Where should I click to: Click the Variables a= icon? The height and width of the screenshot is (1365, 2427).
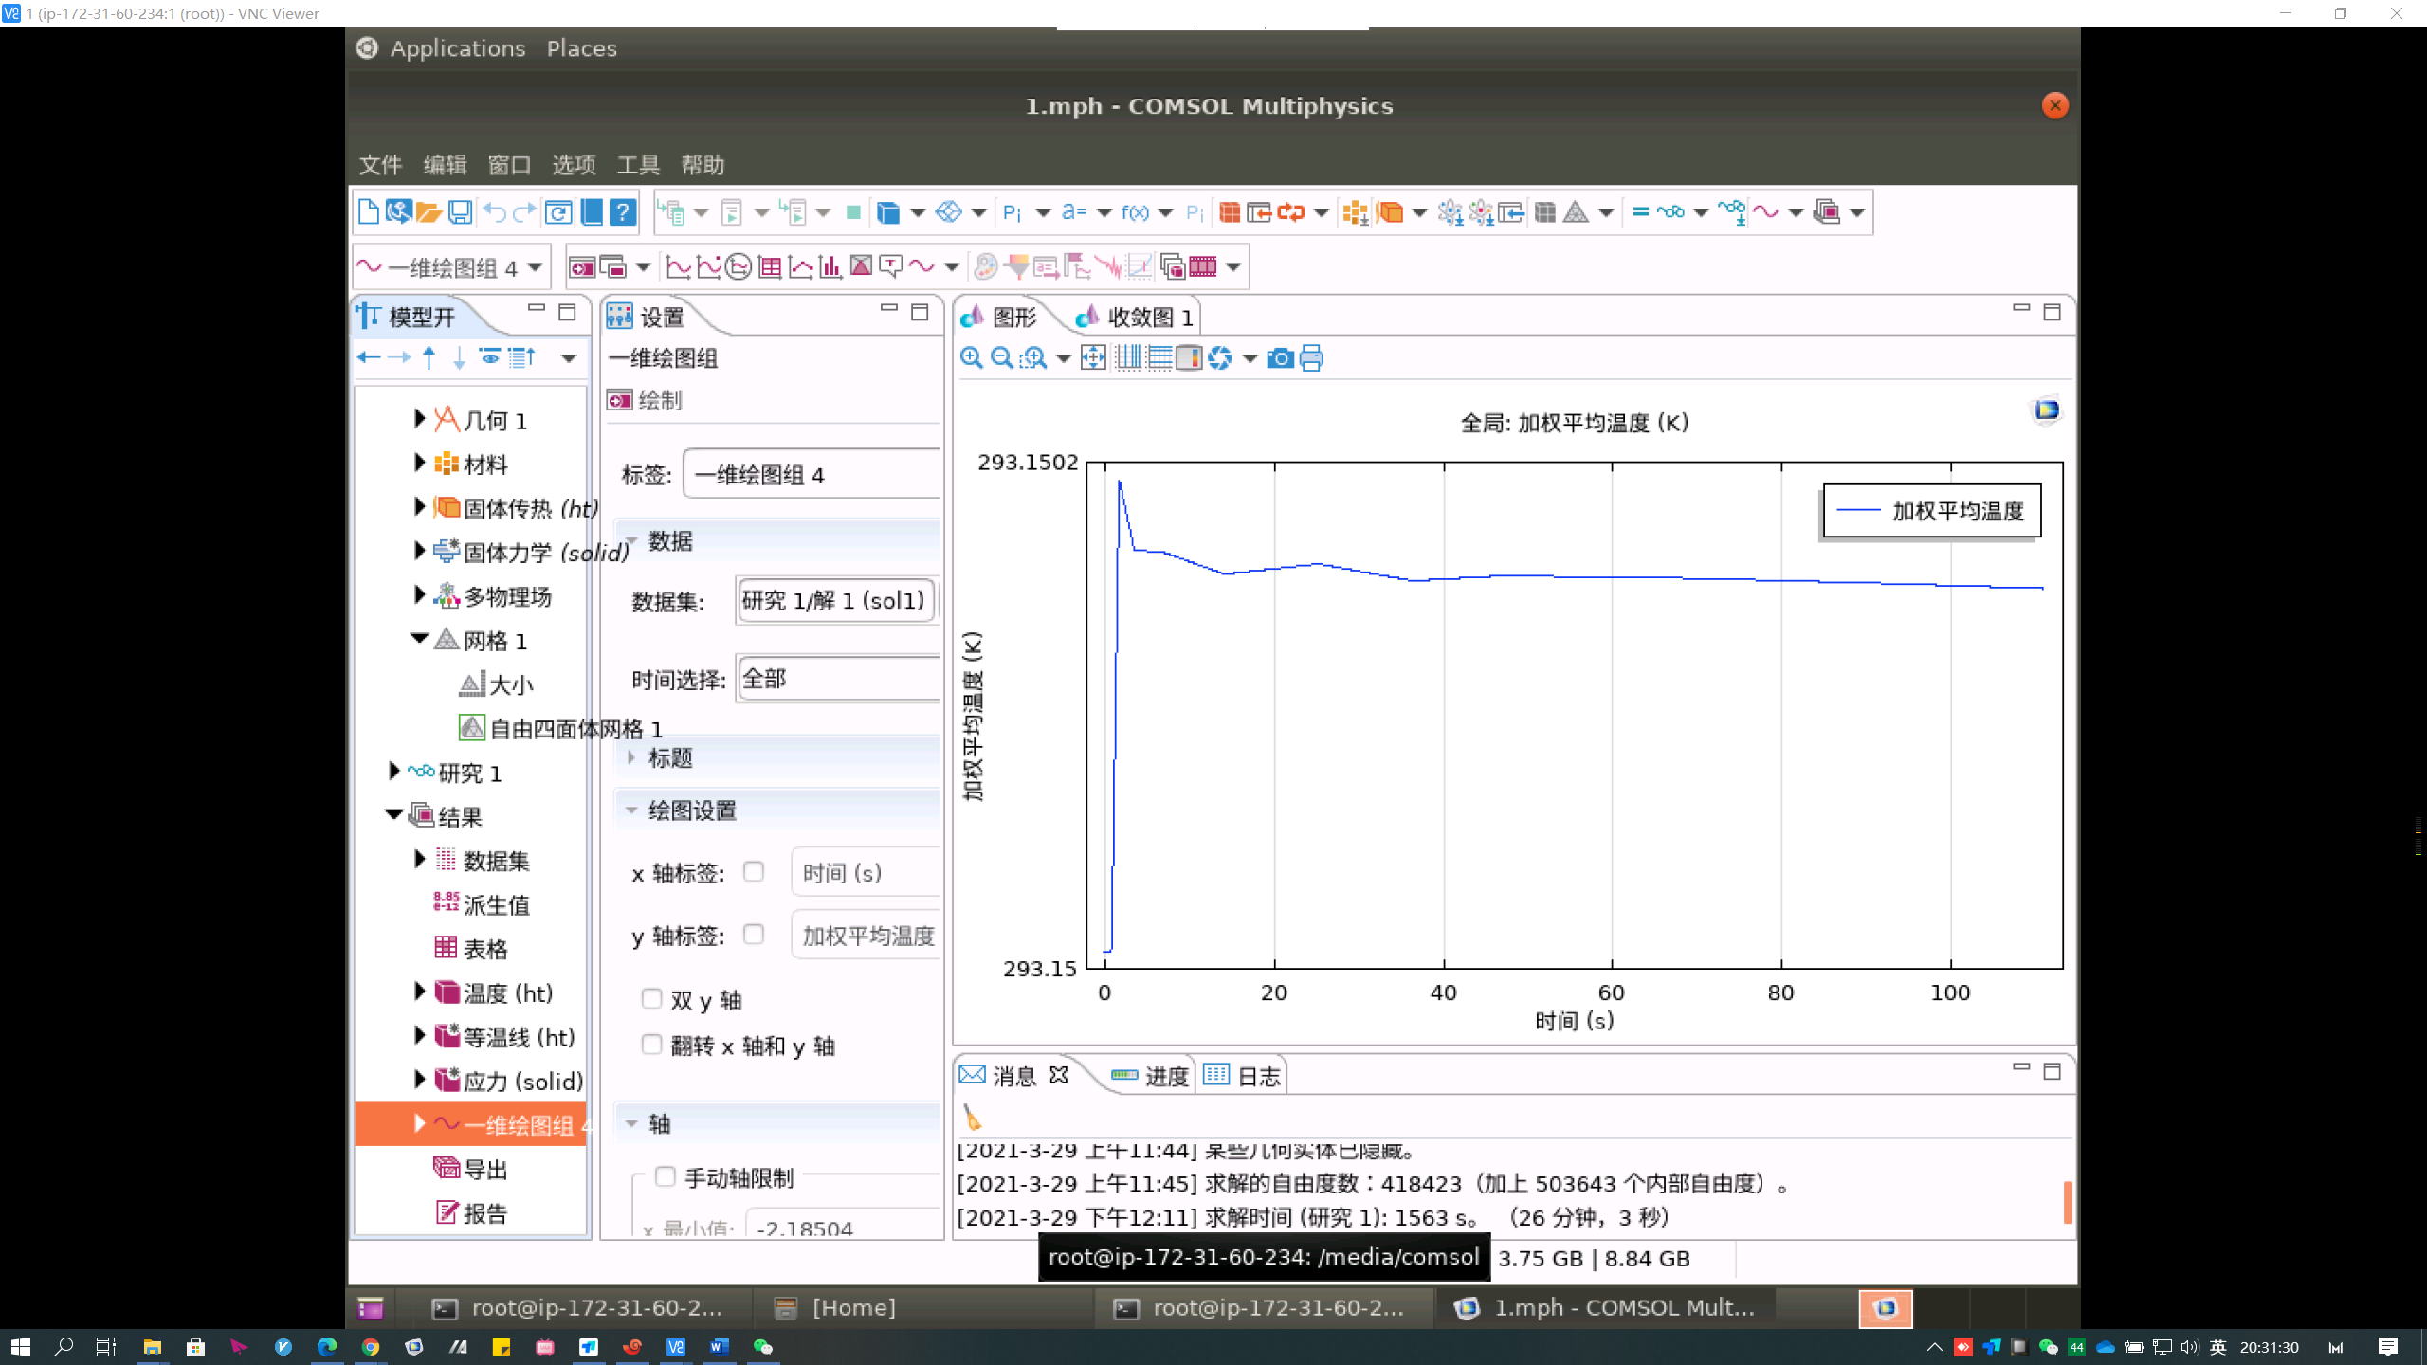click(1073, 212)
